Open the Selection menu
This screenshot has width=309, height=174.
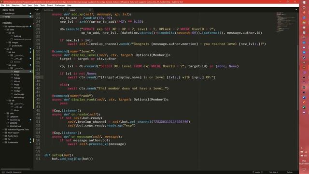(15, 5)
